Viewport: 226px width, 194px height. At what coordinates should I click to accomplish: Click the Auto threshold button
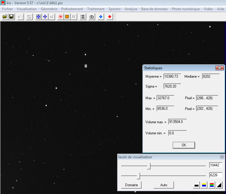point(164,185)
